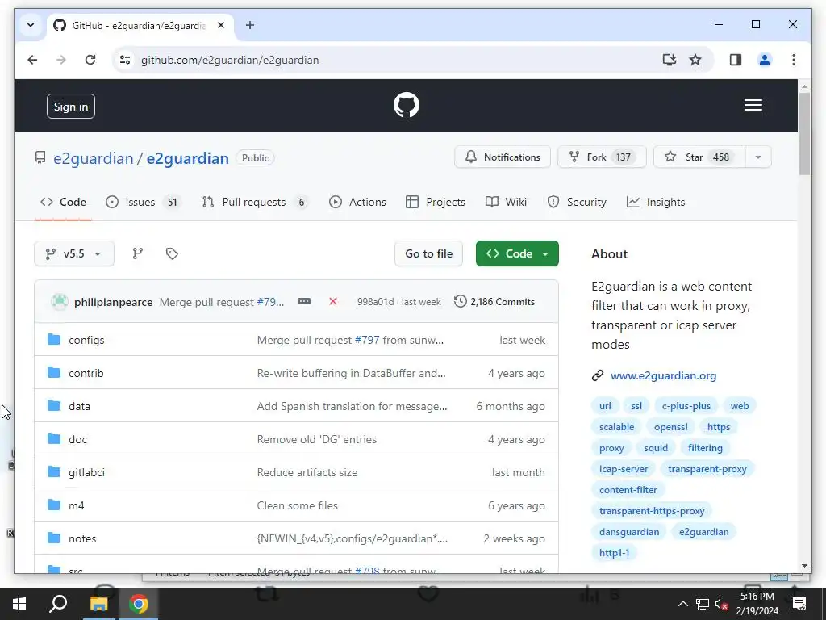Image resolution: width=826 pixels, height=620 pixels.
Task: Expand commit message ellipsis button
Action: coord(304,302)
